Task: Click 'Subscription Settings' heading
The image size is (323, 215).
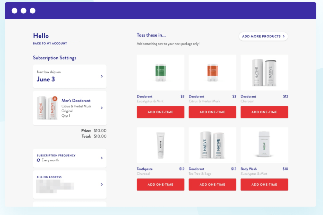Action: (55, 58)
